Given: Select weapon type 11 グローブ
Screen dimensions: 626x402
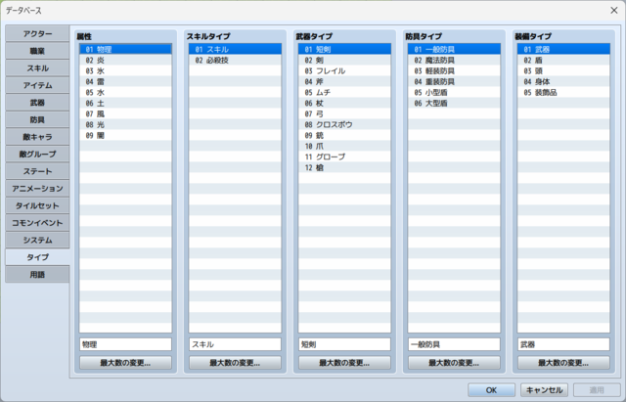Looking at the screenshot, I should [x=344, y=156].
